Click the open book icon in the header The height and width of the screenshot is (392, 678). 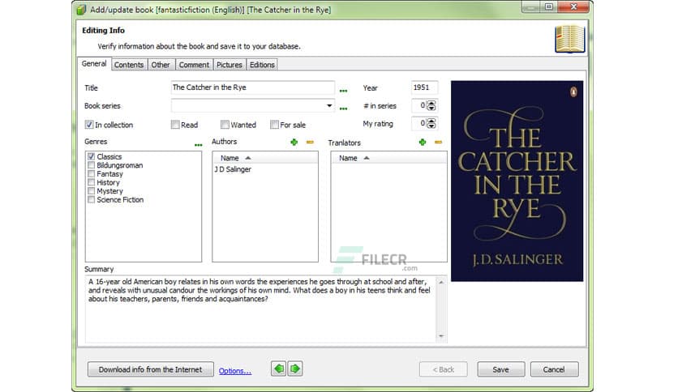pyautogui.click(x=570, y=39)
